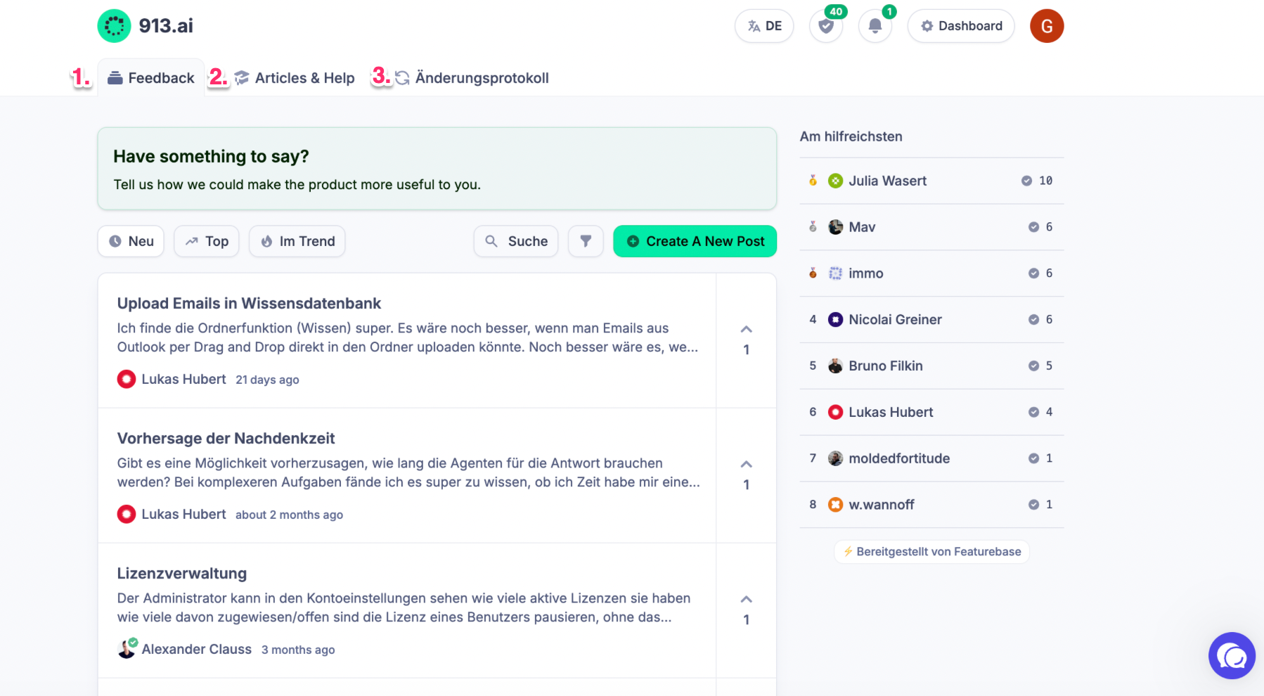
Task: Switch to the Articles & Help tab
Action: (295, 78)
